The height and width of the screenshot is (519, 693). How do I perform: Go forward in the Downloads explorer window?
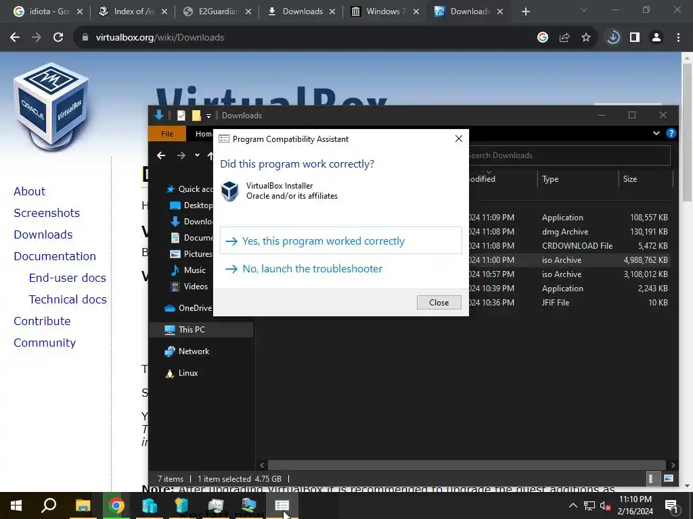point(181,155)
